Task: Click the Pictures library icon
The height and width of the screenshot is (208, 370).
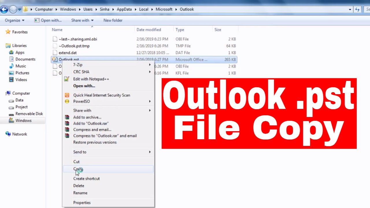Action: (11, 73)
